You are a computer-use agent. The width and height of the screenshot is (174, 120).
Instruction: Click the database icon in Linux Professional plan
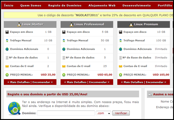[64, 58]
